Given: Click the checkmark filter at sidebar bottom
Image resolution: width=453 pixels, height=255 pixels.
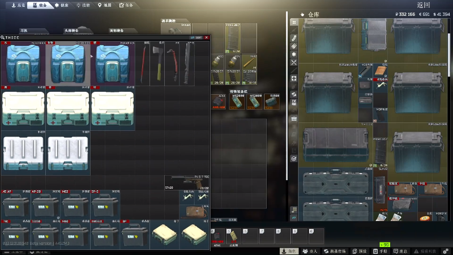Looking at the screenshot, I should click(294, 159).
